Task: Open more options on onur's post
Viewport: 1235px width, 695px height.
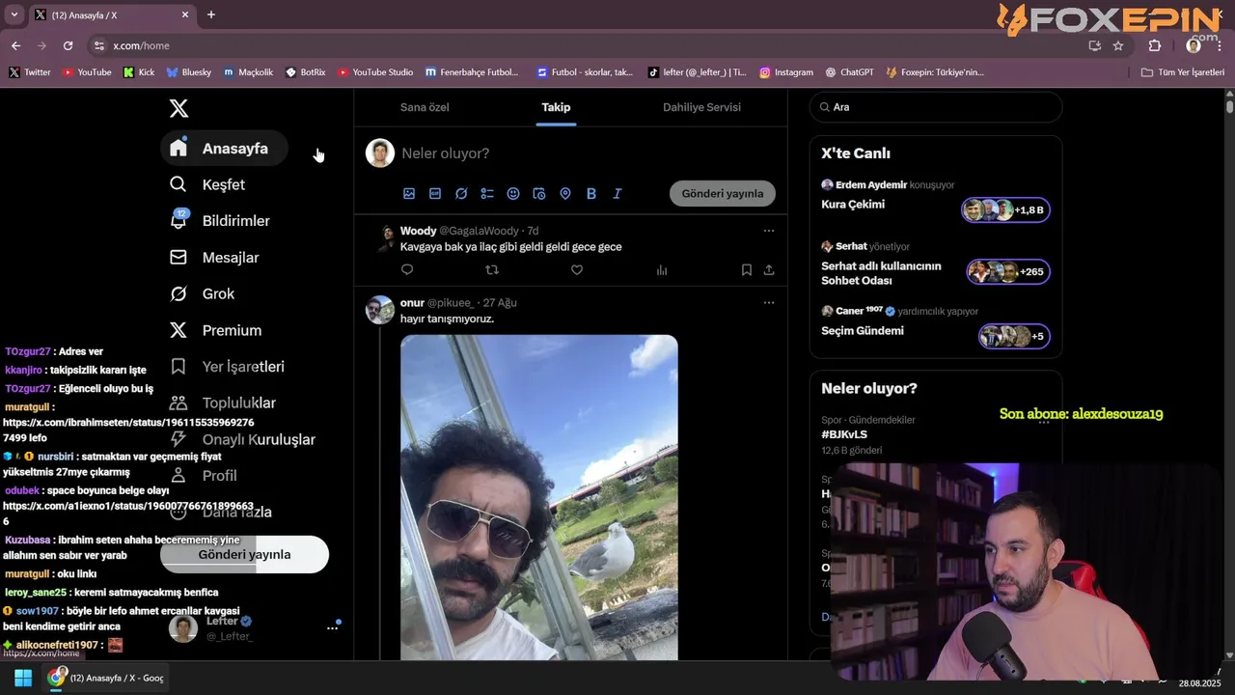Action: [x=769, y=302]
